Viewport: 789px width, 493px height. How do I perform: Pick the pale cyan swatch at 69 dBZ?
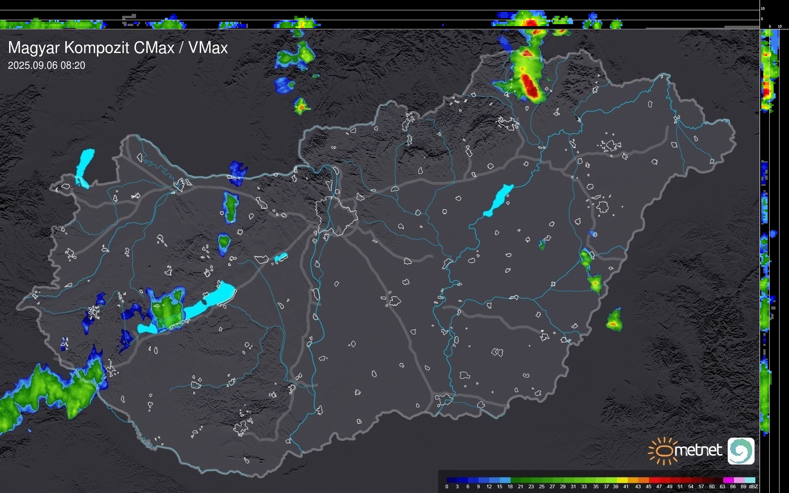coord(750,480)
